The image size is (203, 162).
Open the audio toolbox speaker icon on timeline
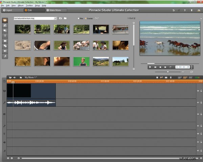[15, 77]
